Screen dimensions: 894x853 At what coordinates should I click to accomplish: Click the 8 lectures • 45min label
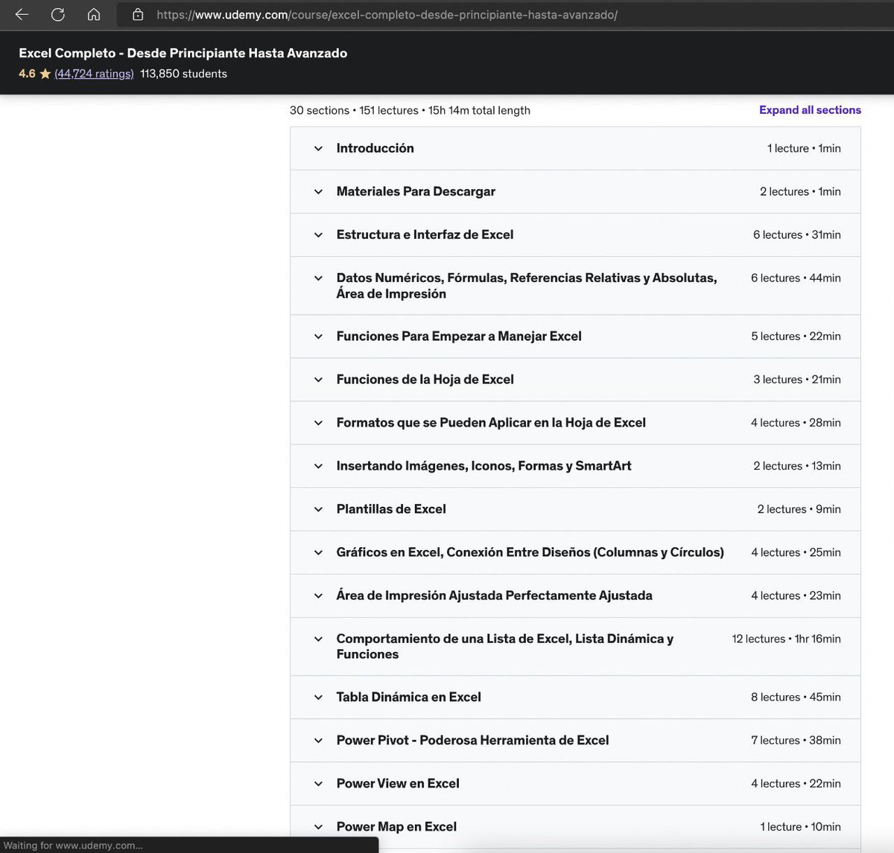click(796, 697)
